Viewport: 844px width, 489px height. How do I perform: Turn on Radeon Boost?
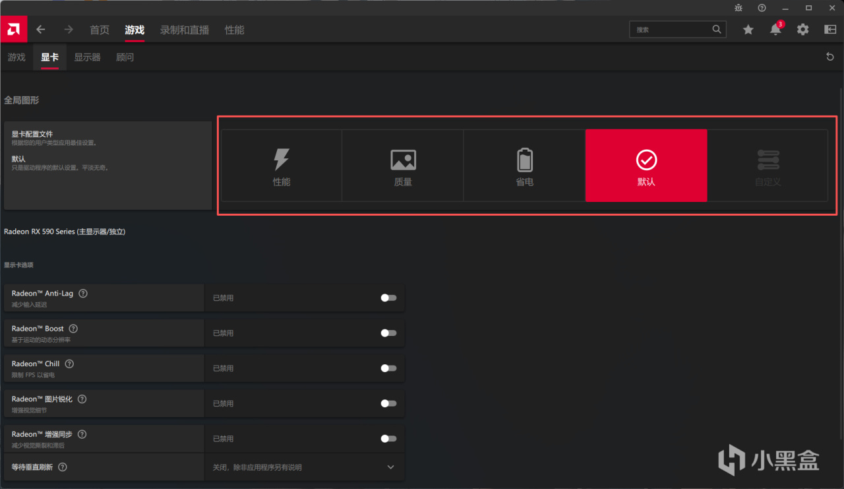click(x=388, y=333)
